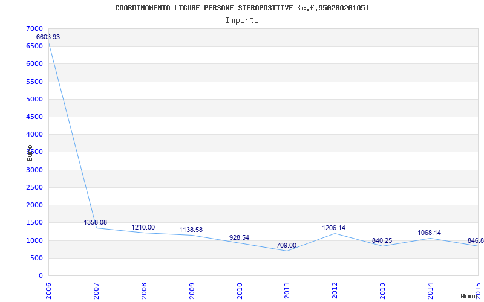Screen dimensions: 484x302
Task: Click the Importi subtitle
Action: [x=242, y=21]
